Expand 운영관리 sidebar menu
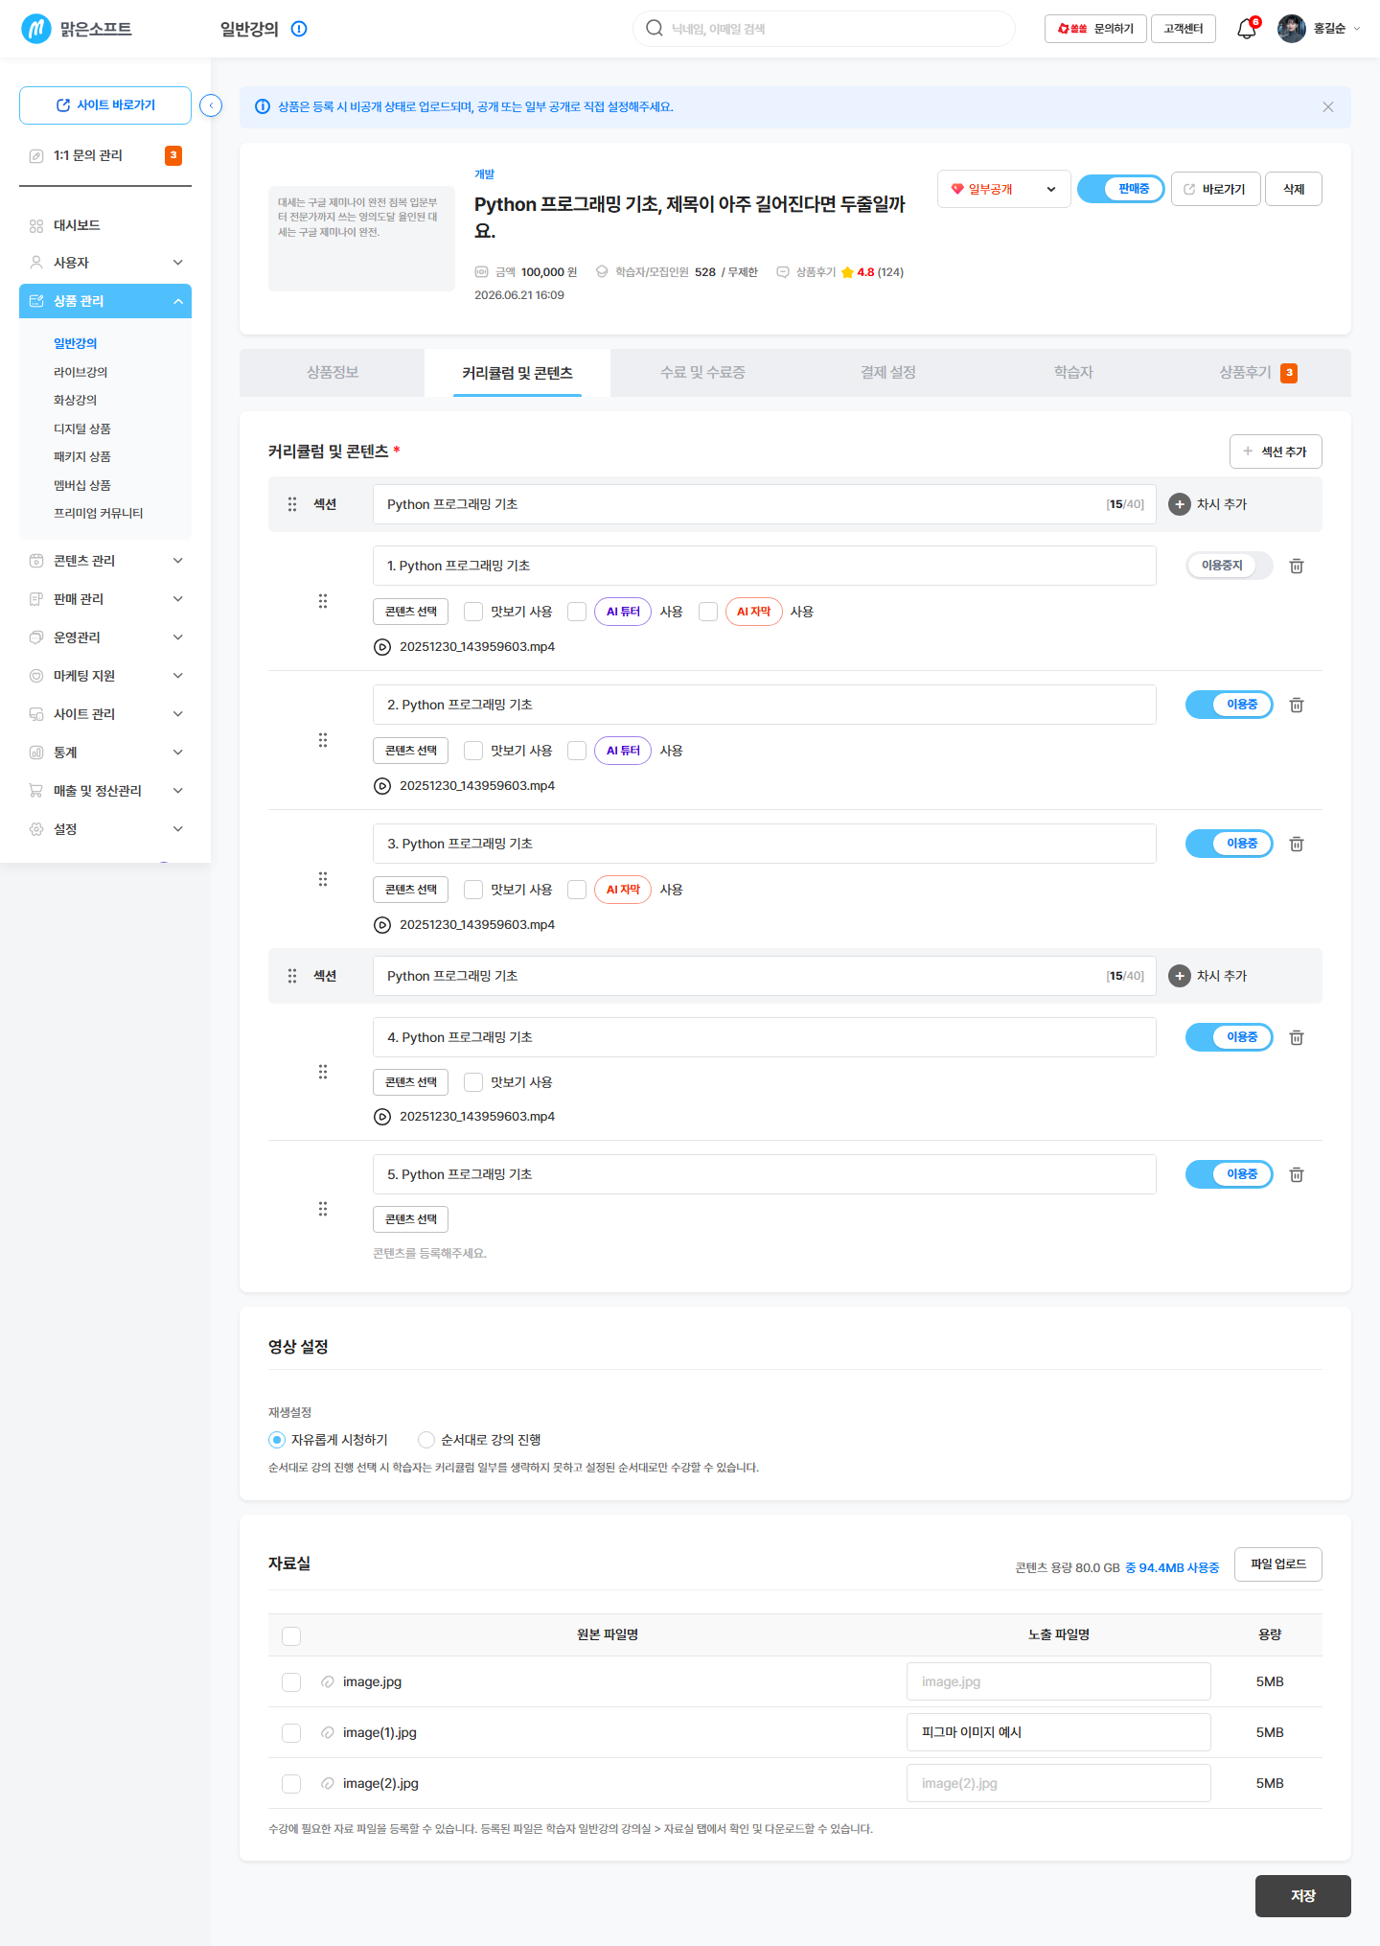The height and width of the screenshot is (1946, 1380). [x=105, y=637]
